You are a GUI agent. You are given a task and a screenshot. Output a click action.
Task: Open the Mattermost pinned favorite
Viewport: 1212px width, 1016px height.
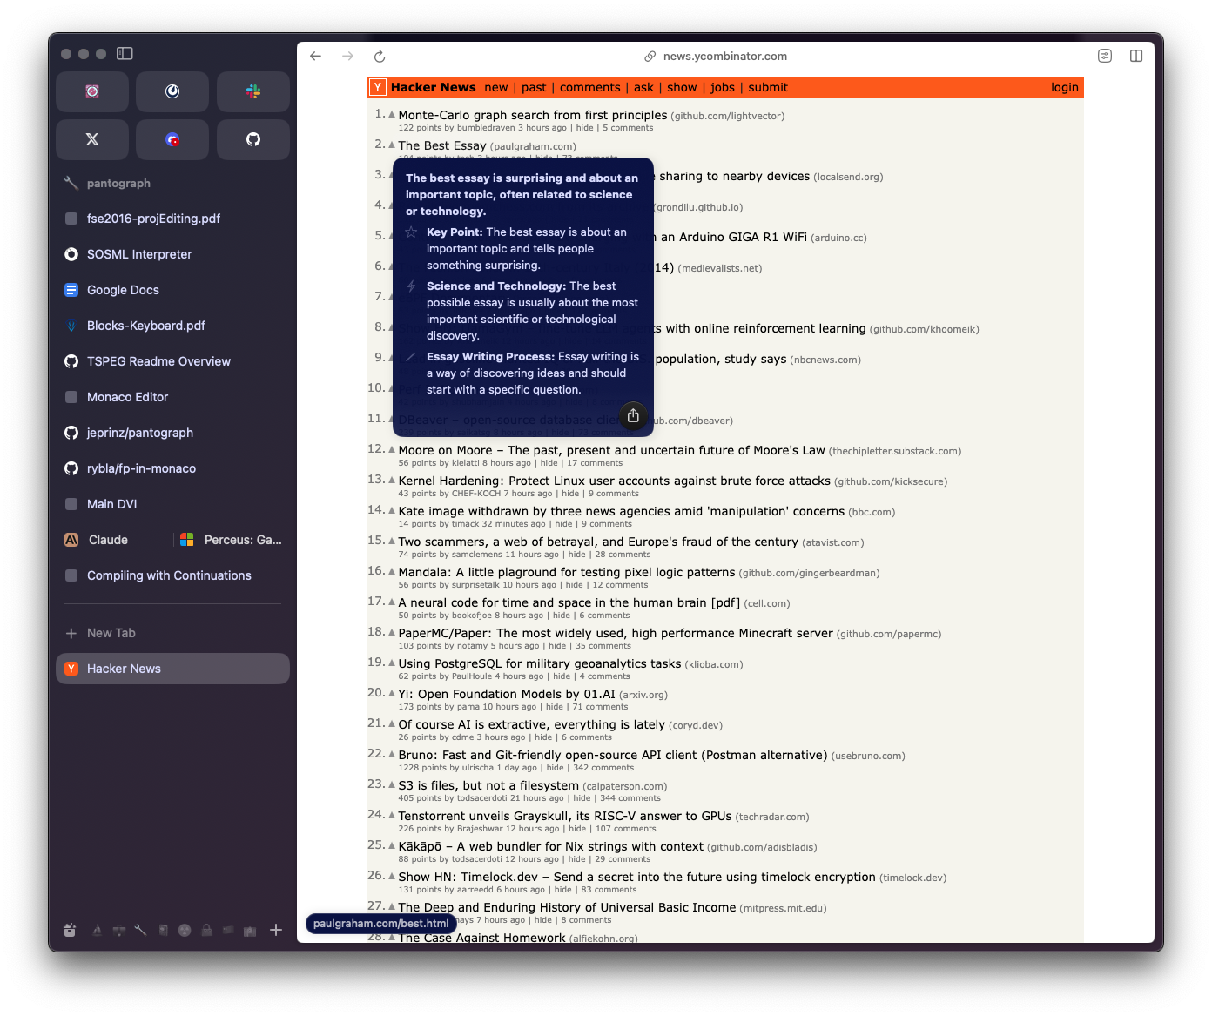pos(172,91)
